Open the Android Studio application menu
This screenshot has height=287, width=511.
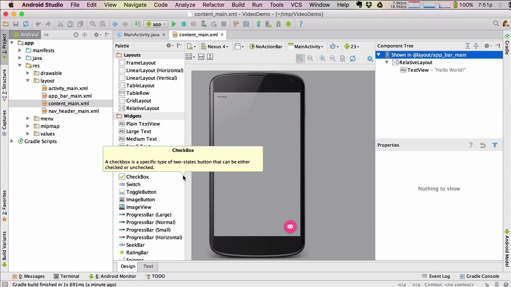[x=42, y=5]
